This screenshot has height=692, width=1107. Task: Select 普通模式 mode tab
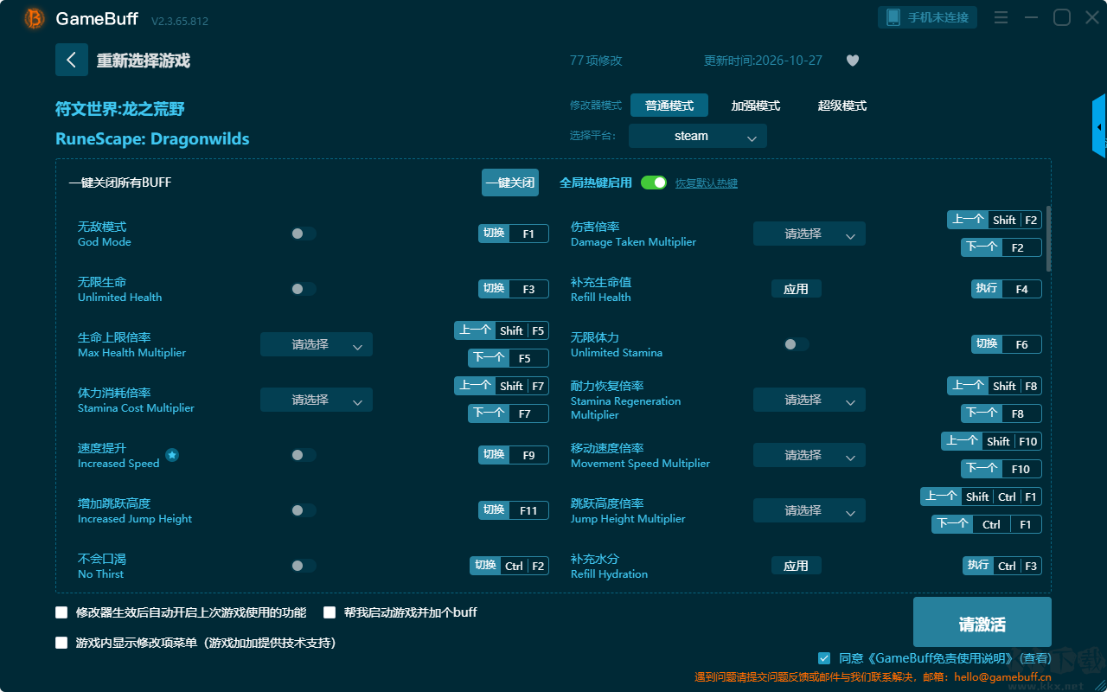(x=669, y=106)
